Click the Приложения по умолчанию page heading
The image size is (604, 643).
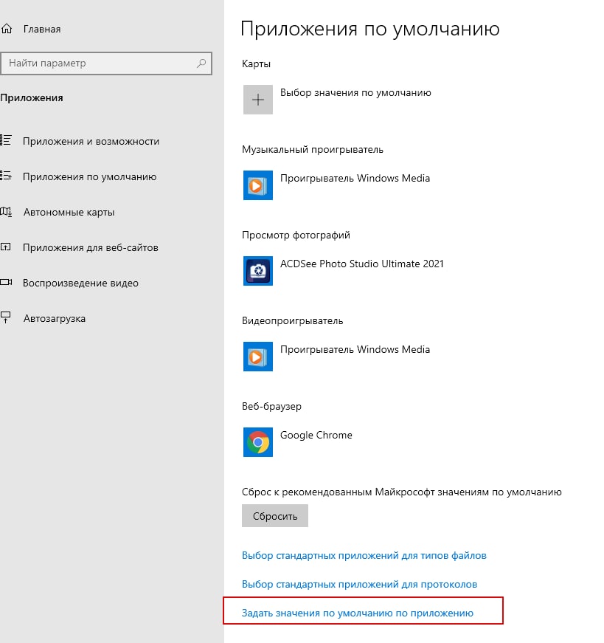point(370,29)
